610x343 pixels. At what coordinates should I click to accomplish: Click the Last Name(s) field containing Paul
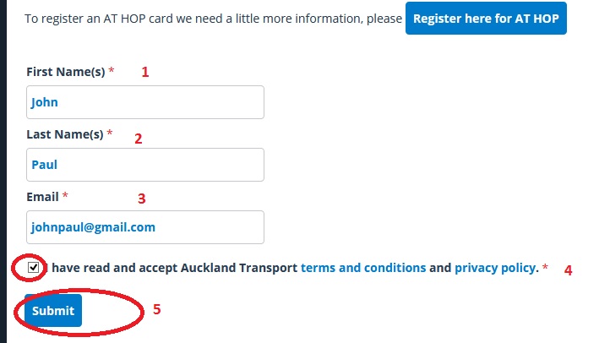tap(145, 165)
